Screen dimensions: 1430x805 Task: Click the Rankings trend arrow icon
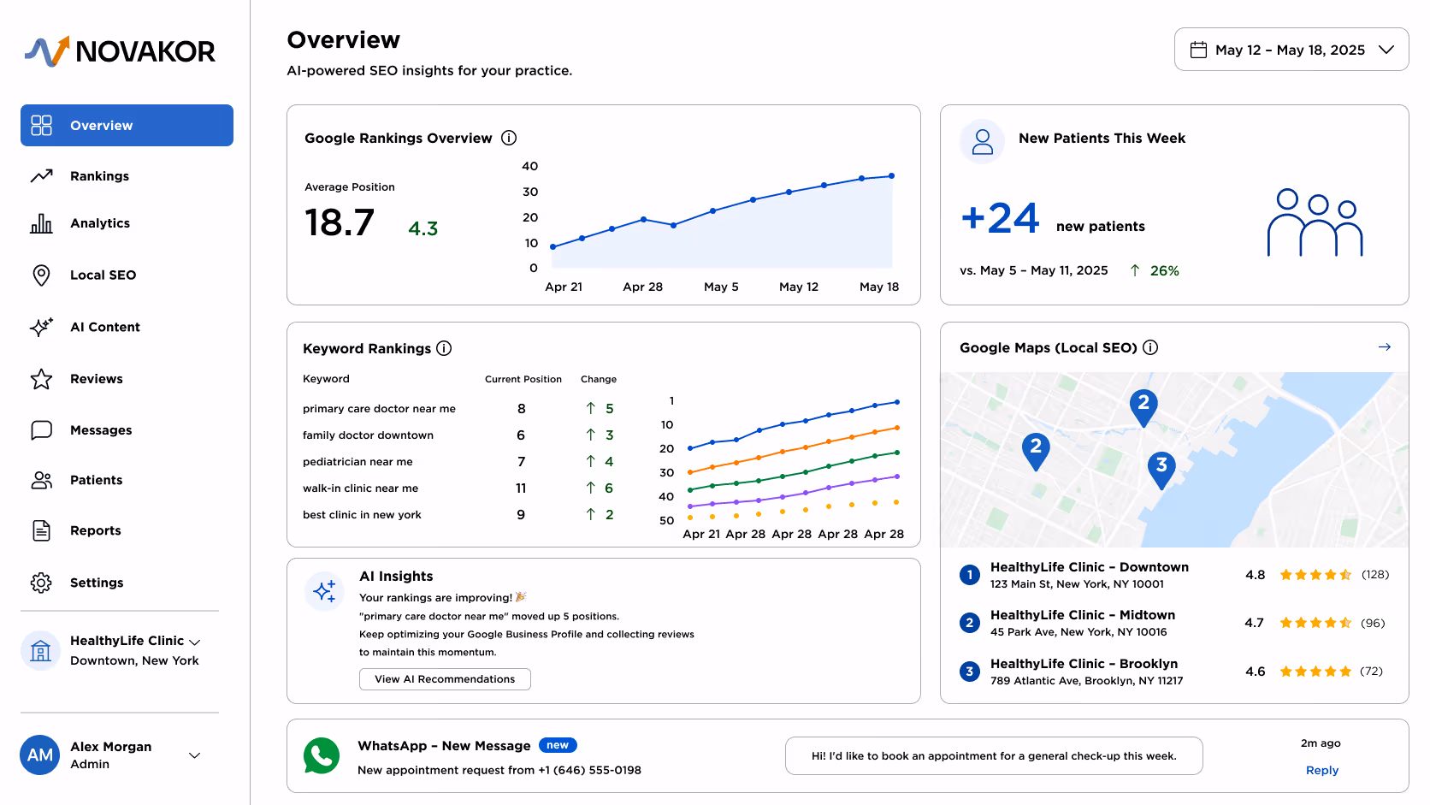(41, 176)
